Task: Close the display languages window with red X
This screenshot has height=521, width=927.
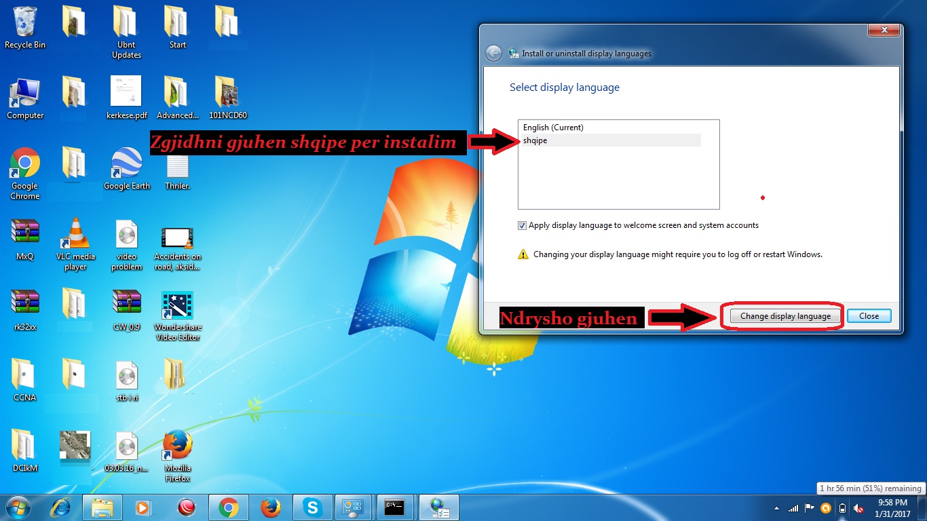Action: pyautogui.click(x=884, y=31)
